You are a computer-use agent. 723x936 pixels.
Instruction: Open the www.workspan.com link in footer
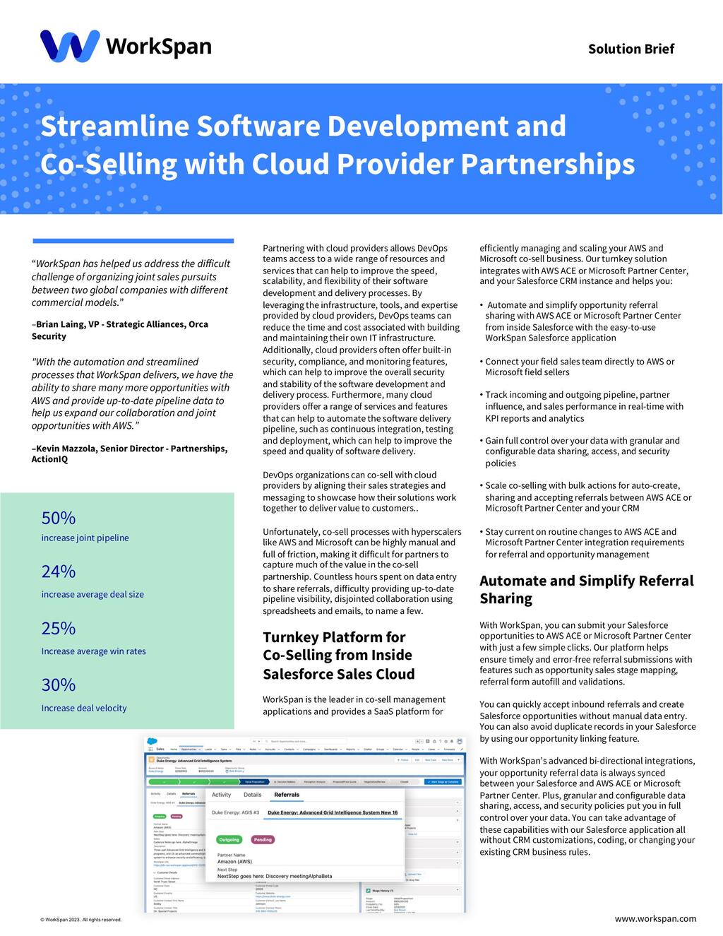click(655, 918)
